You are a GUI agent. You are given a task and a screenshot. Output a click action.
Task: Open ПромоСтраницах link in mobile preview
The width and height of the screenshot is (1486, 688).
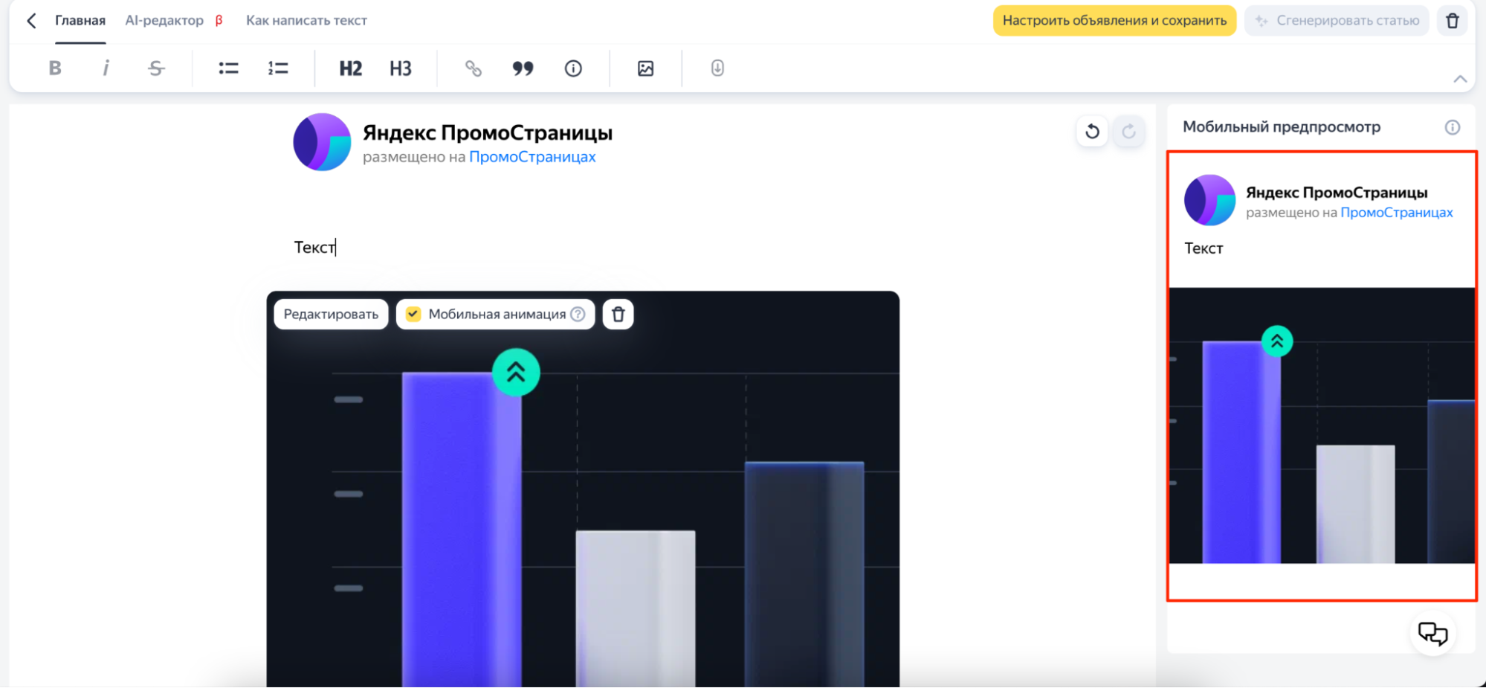point(1396,213)
